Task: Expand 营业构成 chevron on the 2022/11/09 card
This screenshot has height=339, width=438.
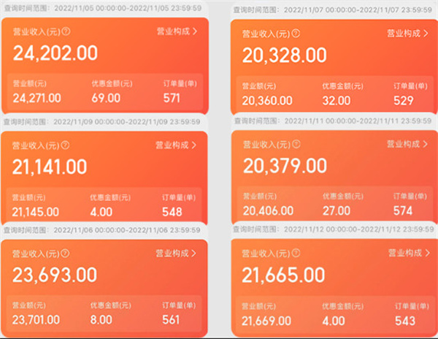Action: pyautogui.click(x=194, y=145)
